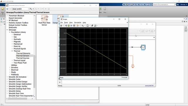Open the Zoom tool dropdown arrow in Scope

coord(85,26)
